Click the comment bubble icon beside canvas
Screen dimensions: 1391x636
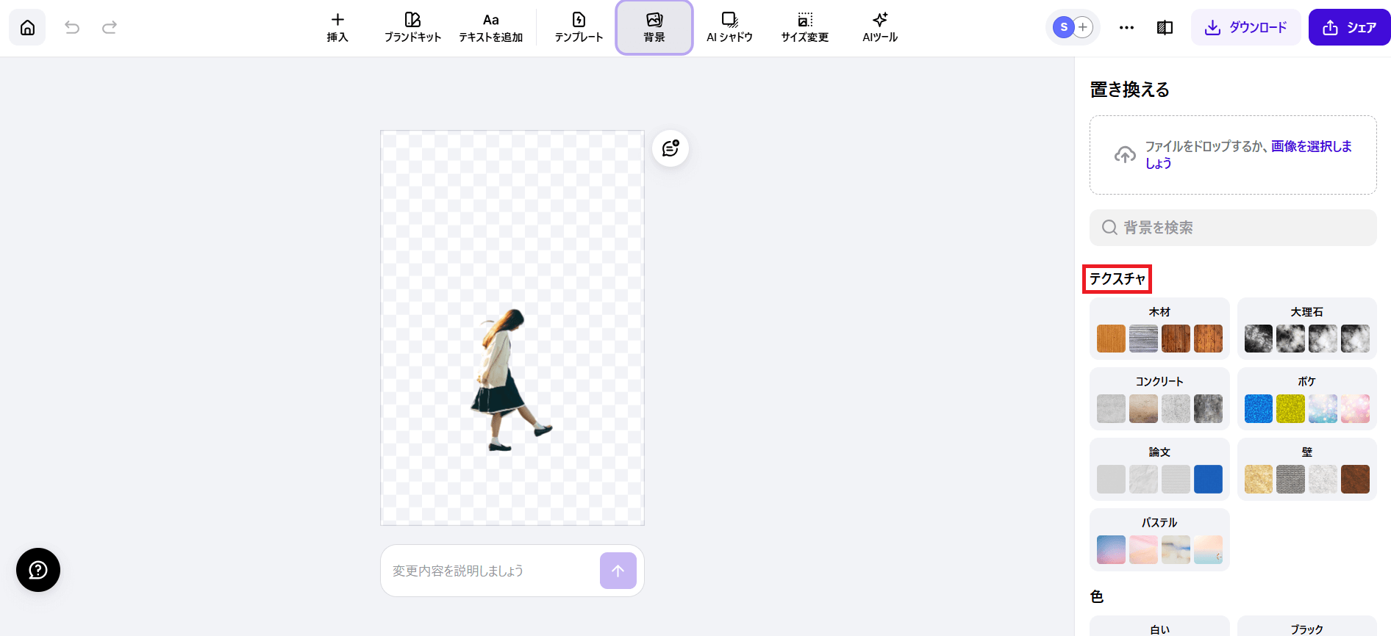(671, 148)
